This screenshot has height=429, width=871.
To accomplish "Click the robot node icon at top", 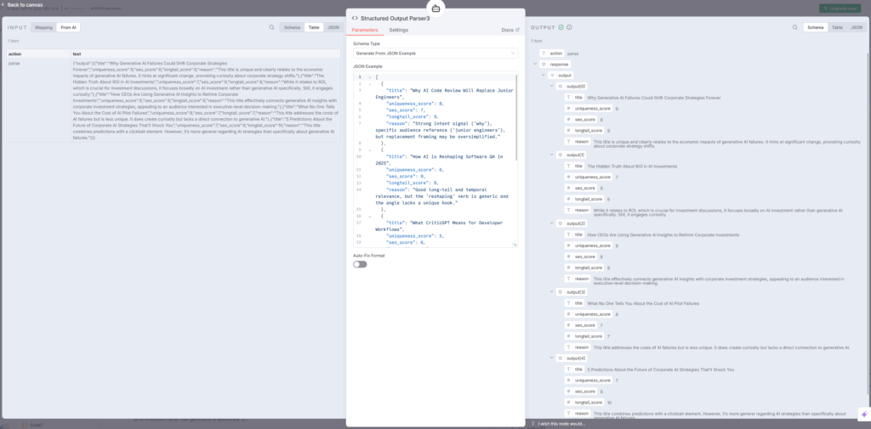I will [x=435, y=7].
